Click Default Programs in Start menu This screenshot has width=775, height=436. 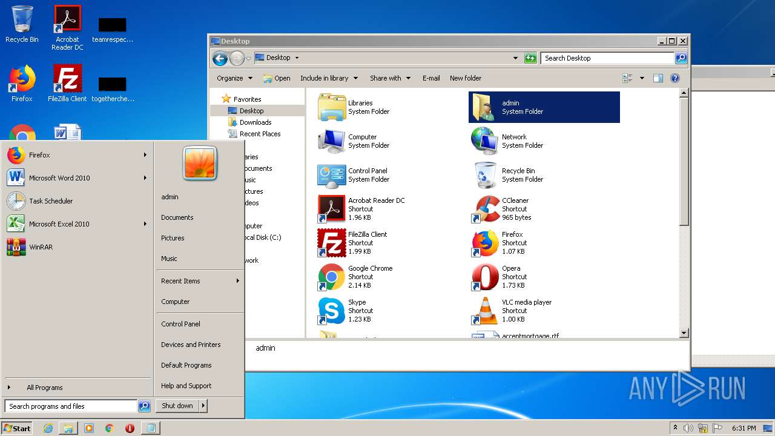(x=186, y=365)
